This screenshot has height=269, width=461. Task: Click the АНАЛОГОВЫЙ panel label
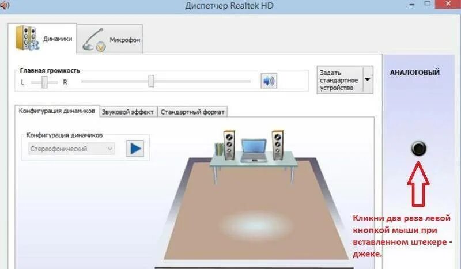(415, 73)
